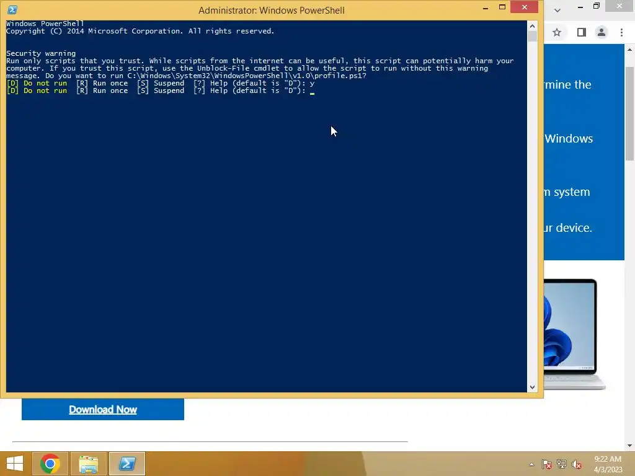Open the Windows Start button
635x476 pixels.
[15, 464]
